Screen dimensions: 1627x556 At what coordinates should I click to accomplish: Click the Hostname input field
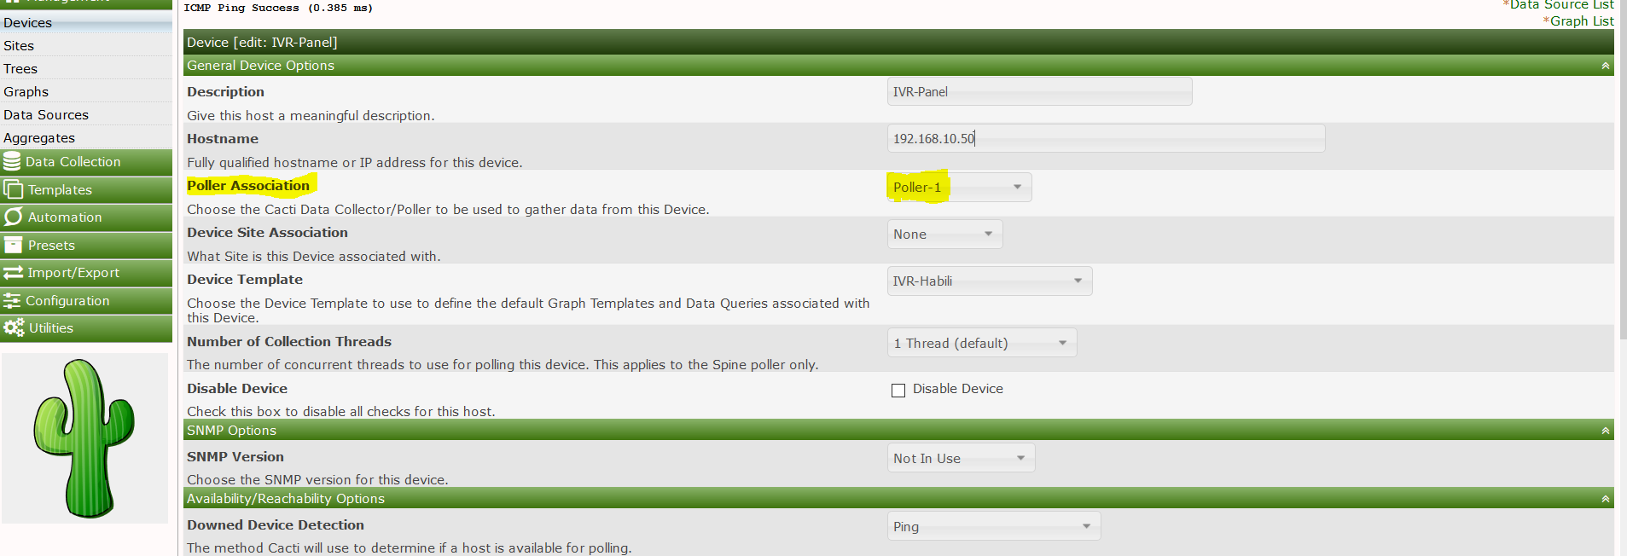click(1105, 139)
